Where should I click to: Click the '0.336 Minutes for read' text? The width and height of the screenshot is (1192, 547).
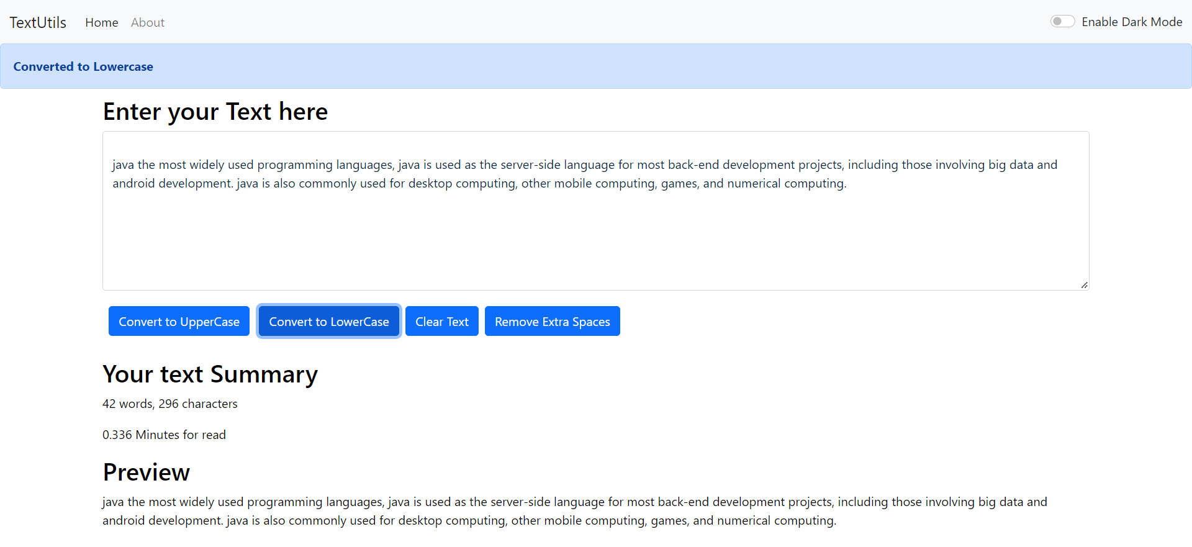pos(164,435)
